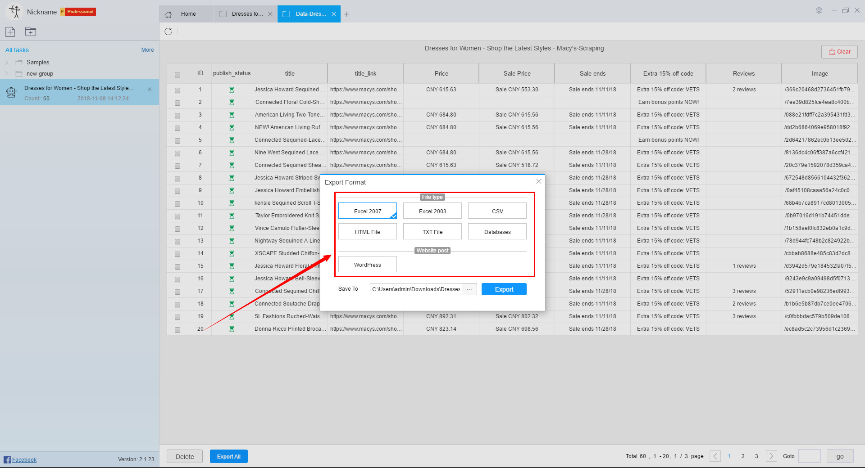Viewport: 865px width, 468px height.
Task: Expand the new group folder
Action: (x=7, y=73)
